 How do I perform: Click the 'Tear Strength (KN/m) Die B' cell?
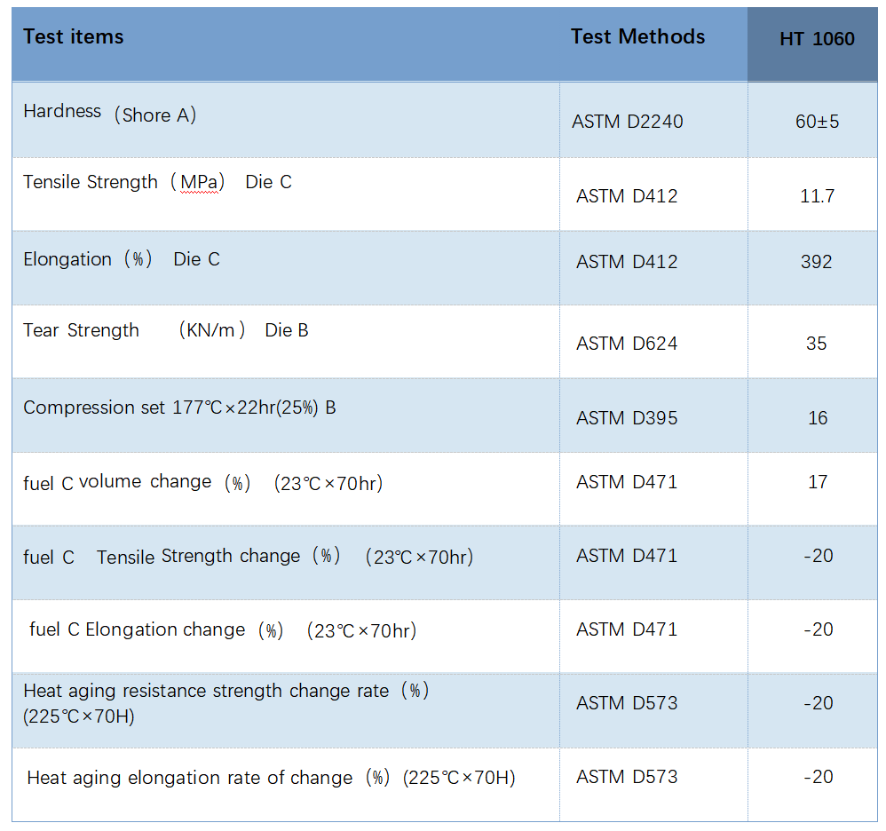[166, 331]
